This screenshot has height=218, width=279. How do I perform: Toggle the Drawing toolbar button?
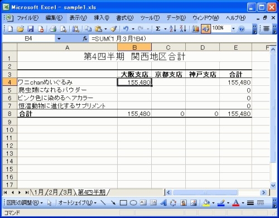click(206, 29)
